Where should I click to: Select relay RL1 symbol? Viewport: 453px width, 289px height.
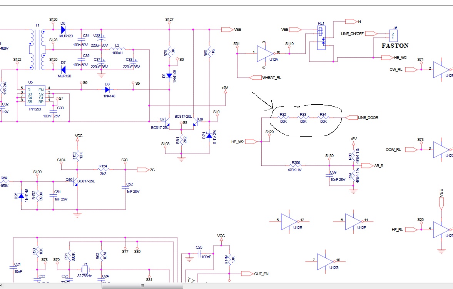321,38
